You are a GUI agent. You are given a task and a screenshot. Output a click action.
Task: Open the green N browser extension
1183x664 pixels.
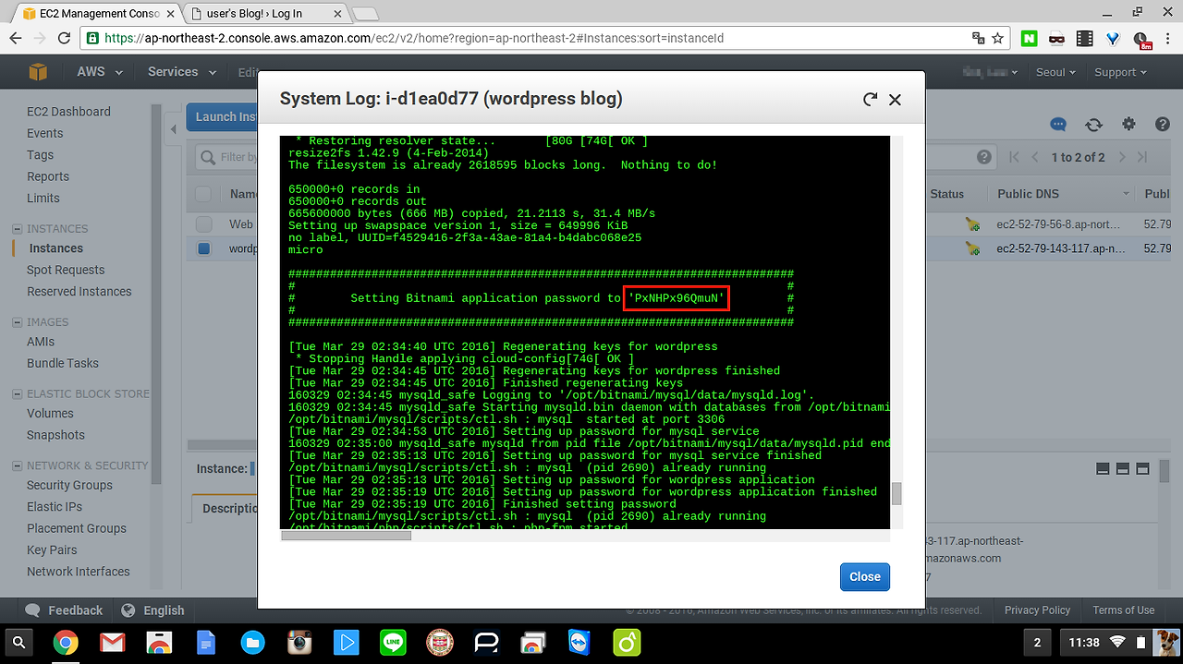1029,39
